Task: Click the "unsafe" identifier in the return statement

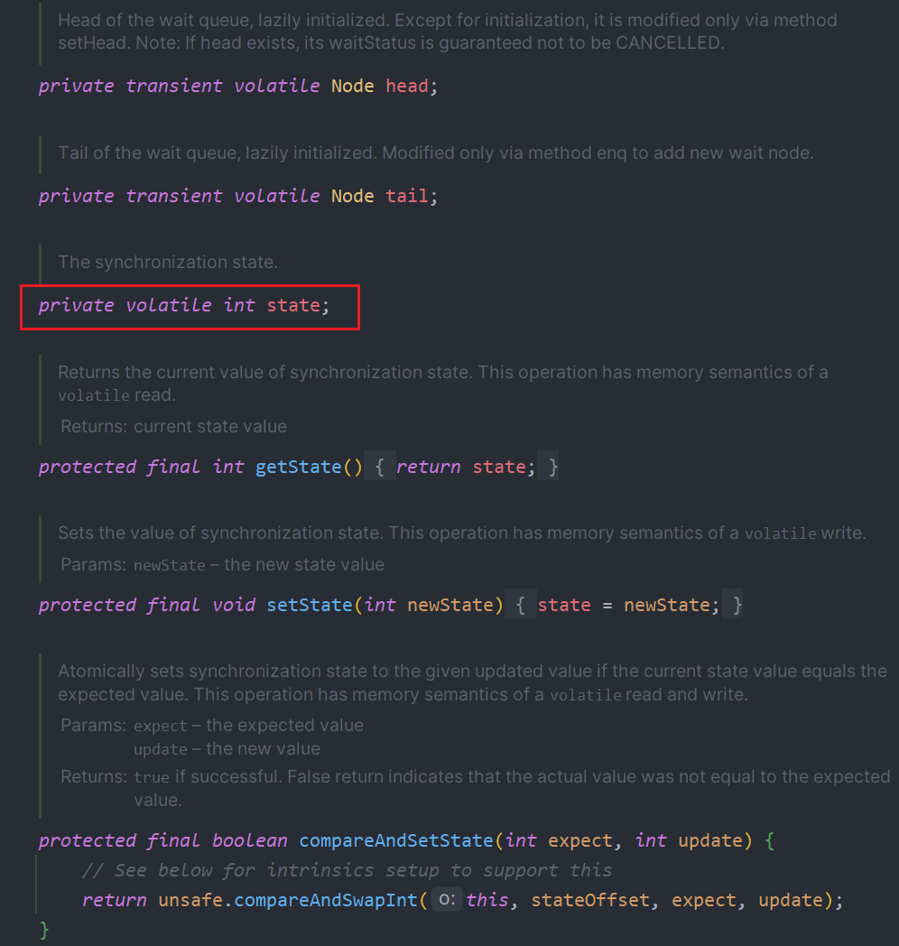Action: click(190, 900)
